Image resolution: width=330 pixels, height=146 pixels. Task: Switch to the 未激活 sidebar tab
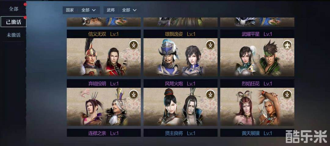tap(13, 35)
